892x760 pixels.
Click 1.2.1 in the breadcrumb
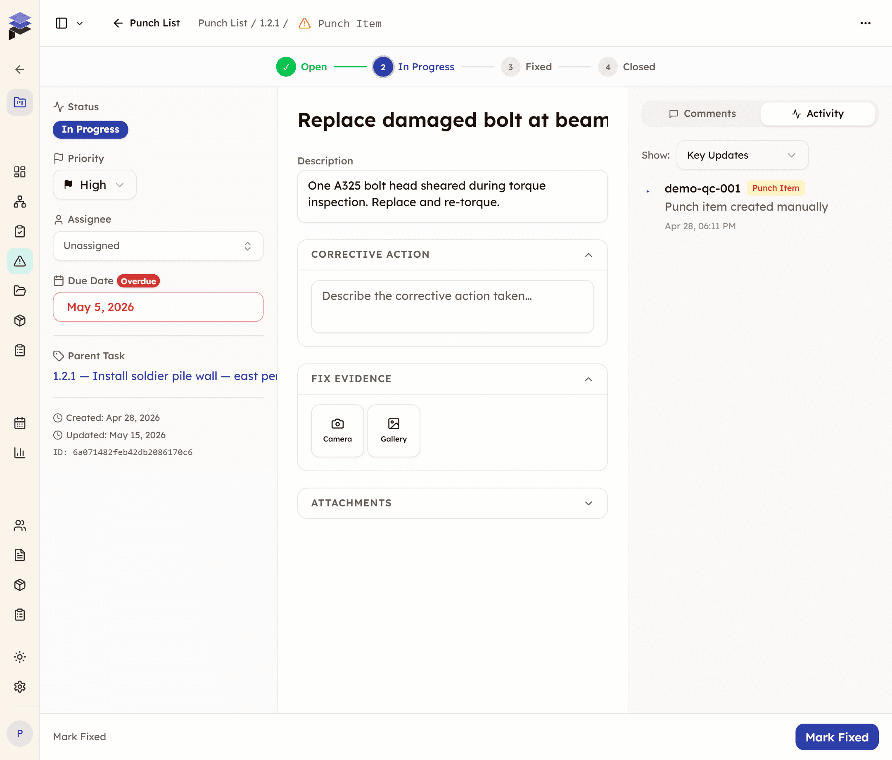click(x=270, y=23)
